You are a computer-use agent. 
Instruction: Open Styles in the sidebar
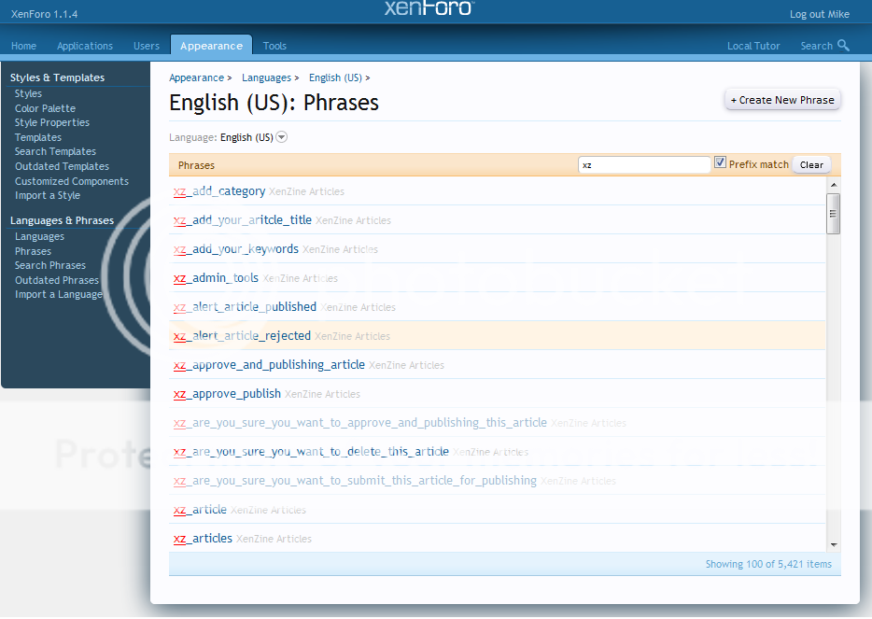coord(28,93)
